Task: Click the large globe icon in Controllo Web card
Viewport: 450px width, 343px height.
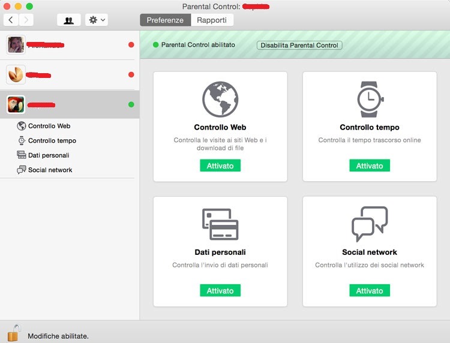Action: (x=220, y=99)
